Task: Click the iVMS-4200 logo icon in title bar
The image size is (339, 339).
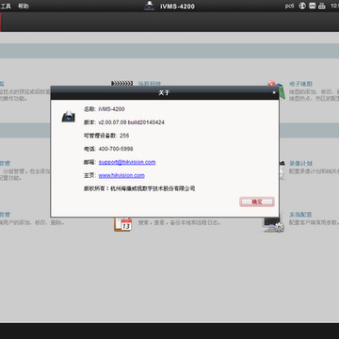Action: click(150, 6)
